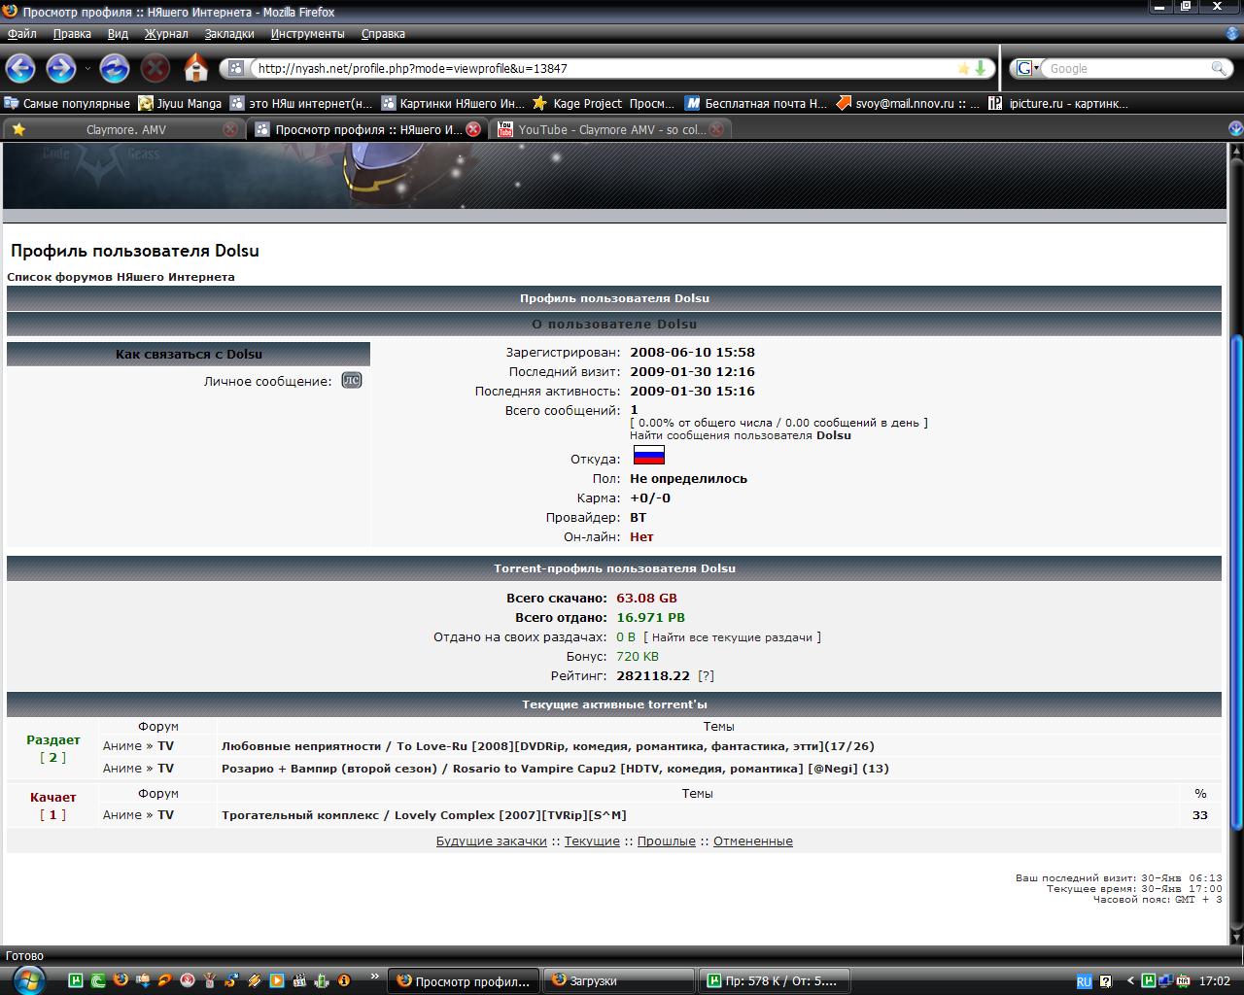Open the Вид menu

[x=118, y=33]
